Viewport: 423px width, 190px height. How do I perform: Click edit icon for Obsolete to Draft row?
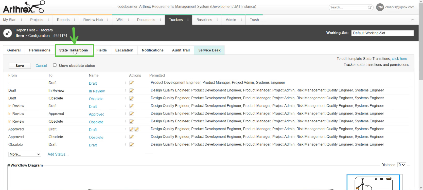tap(131, 145)
